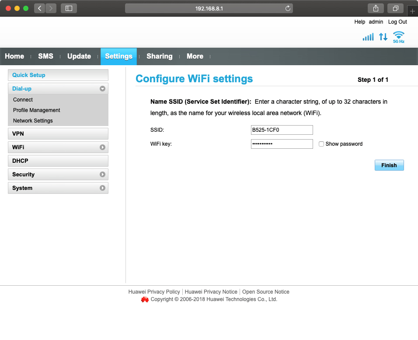Click the signal strength bars icon
The height and width of the screenshot is (340, 418).
coord(368,37)
